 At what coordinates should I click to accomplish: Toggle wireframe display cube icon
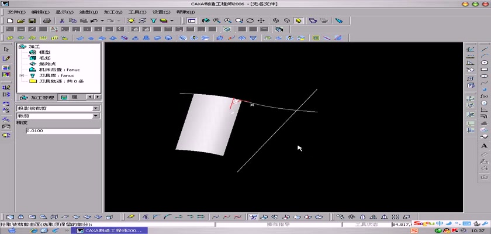click(276, 20)
